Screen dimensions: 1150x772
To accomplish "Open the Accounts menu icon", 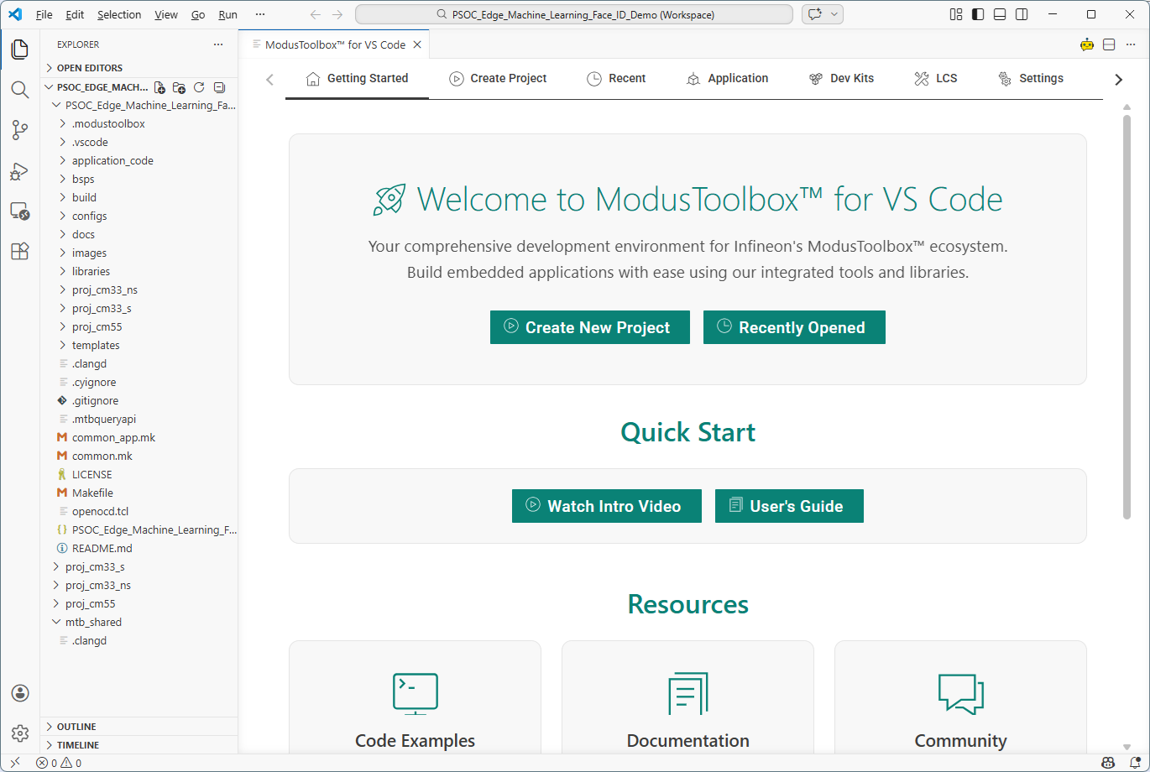I will pyautogui.click(x=20, y=693).
